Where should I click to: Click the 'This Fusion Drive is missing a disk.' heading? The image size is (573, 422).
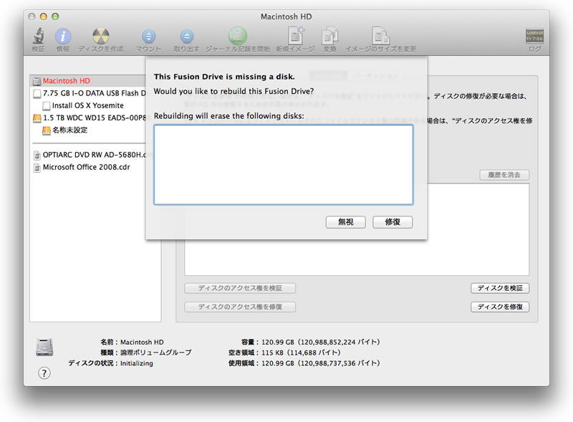(x=224, y=77)
